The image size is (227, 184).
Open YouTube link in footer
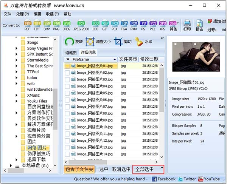(x=209, y=179)
